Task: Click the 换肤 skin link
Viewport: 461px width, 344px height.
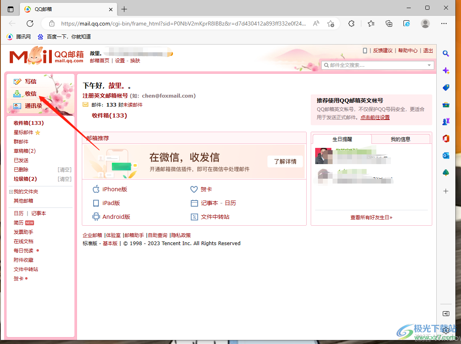Action: tap(135, 61)
